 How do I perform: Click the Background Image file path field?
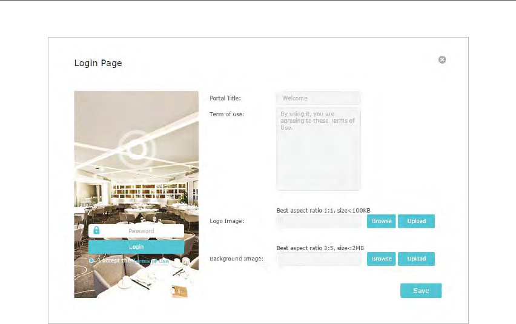pos(319,259)
